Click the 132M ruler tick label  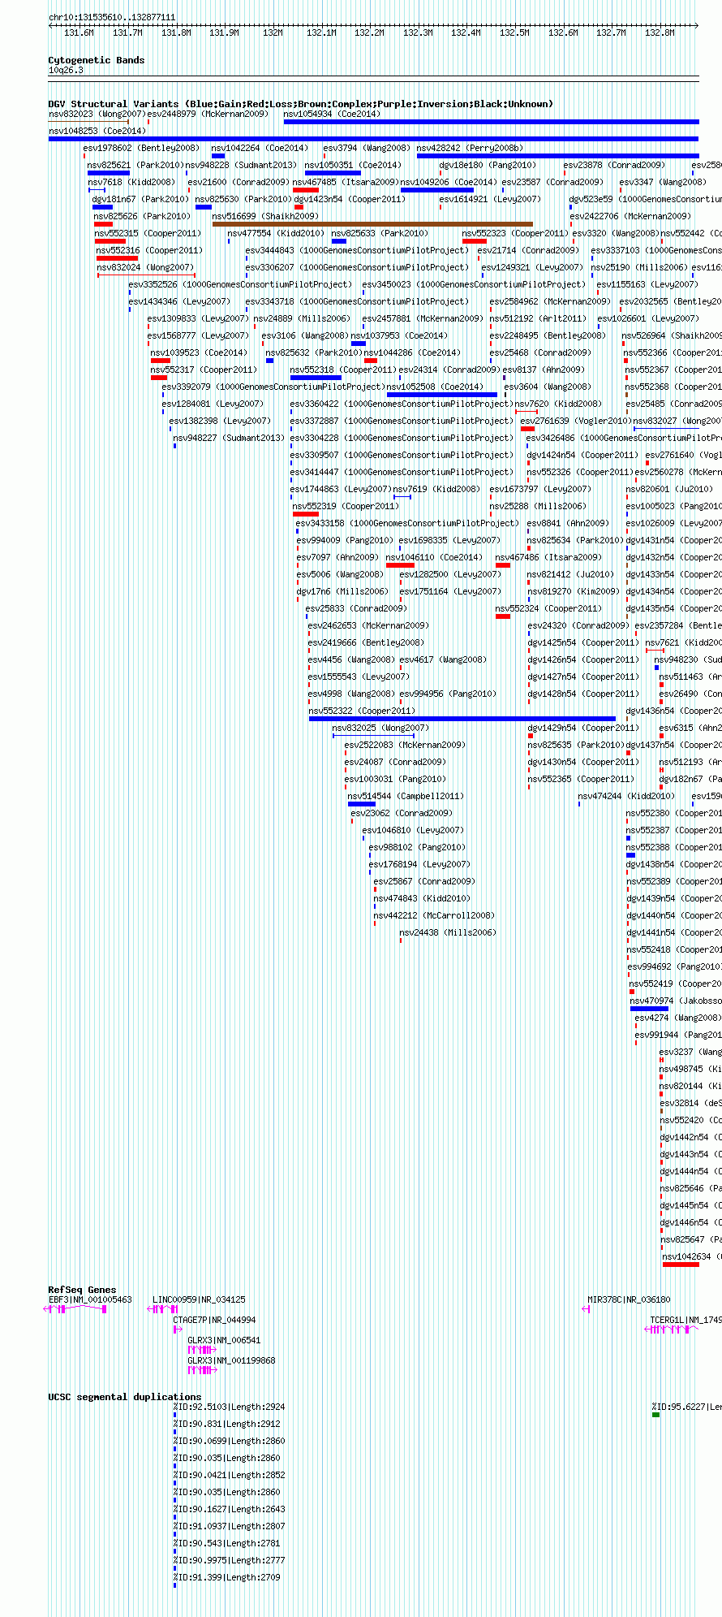(x=273, y=32)
